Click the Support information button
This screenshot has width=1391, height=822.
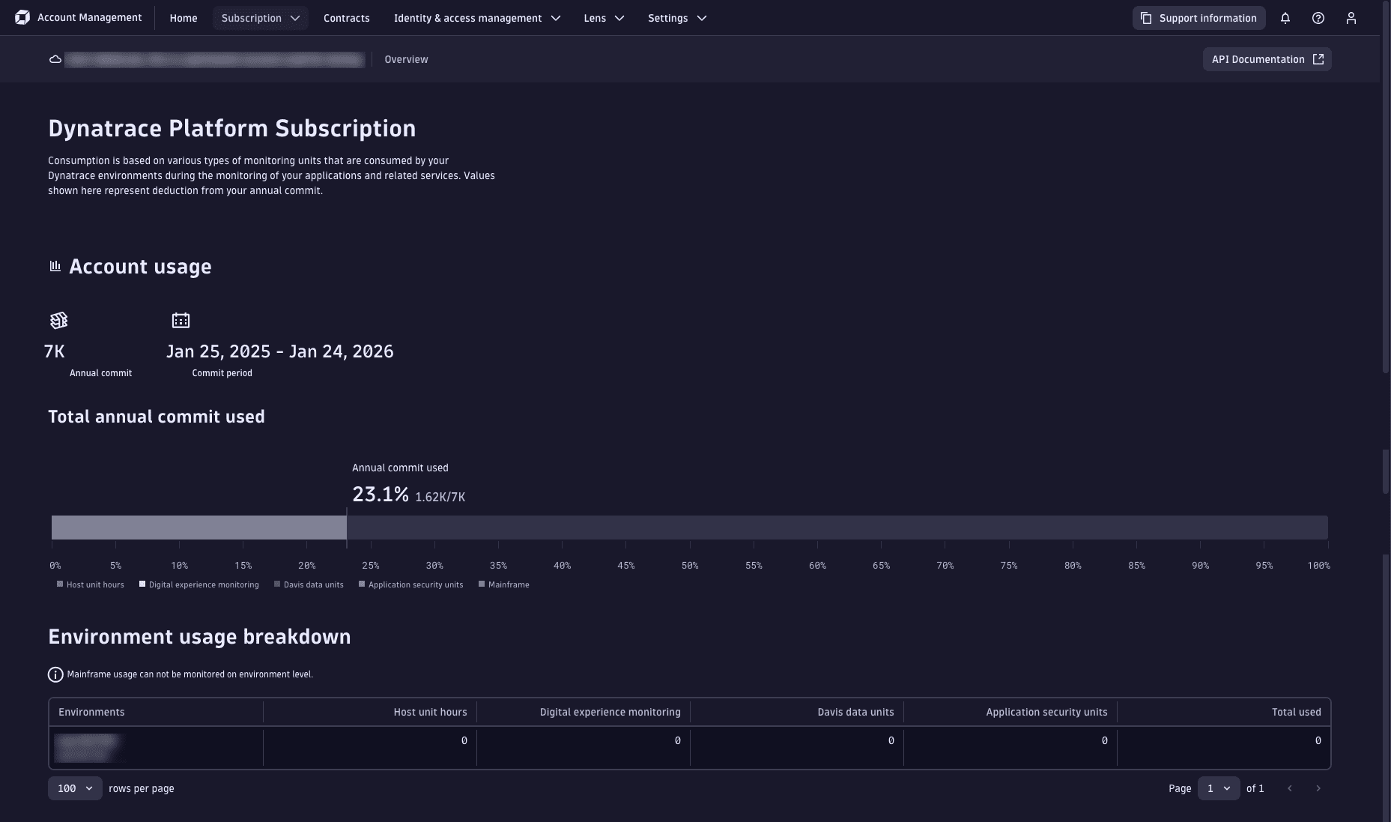click(1198, 17)
